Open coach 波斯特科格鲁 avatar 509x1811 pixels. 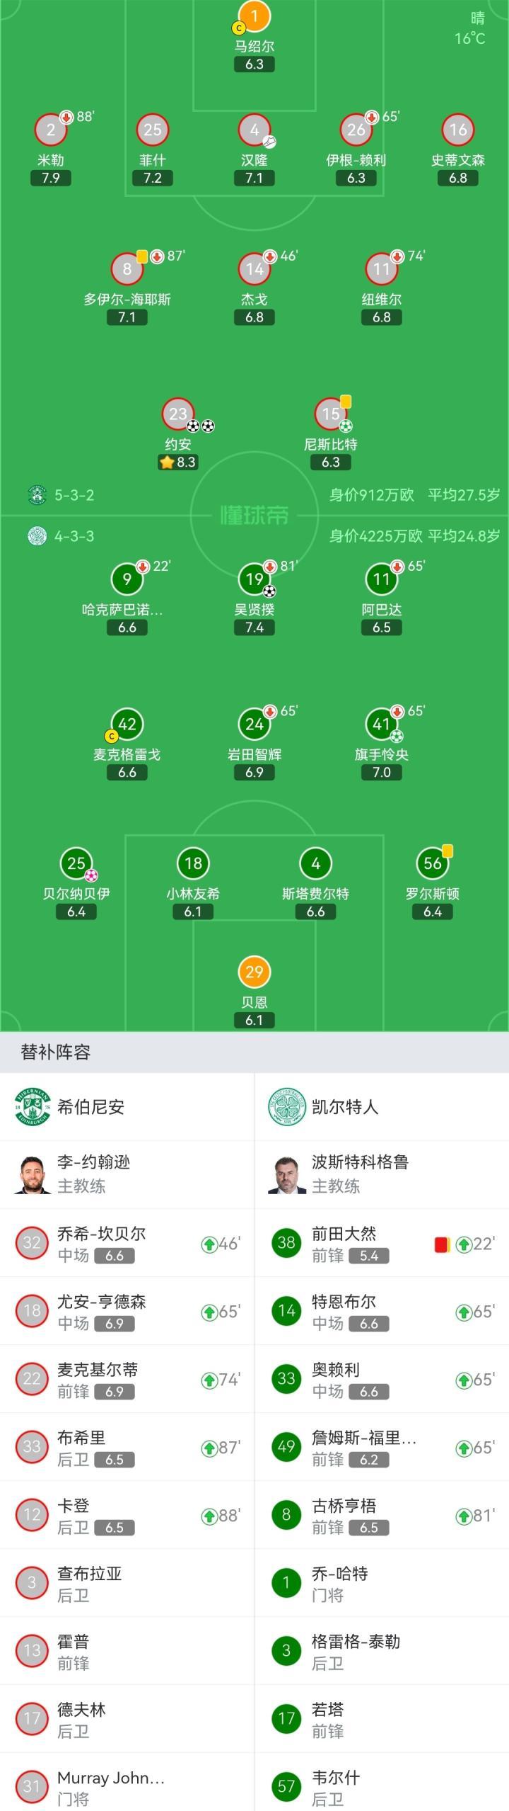click(x=286, y=1174)
